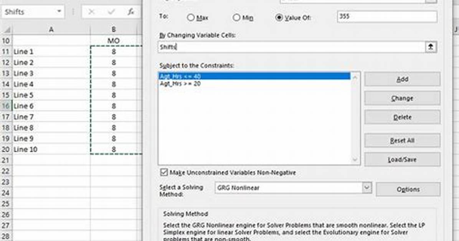Click the By Changing Variable Cells field
Image resolution: width=459 pixels, height=241 pixels.
[x=292, y=47]
